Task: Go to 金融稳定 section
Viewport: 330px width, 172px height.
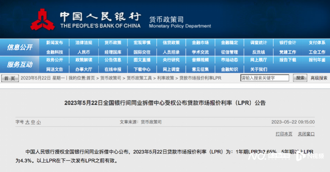Action: (229, 43)
